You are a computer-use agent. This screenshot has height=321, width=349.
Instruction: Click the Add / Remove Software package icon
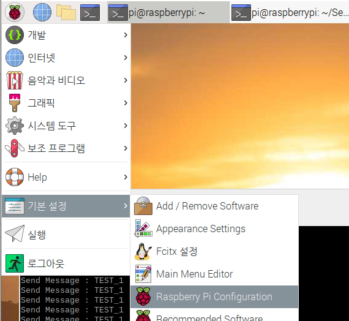pos(143,206)
